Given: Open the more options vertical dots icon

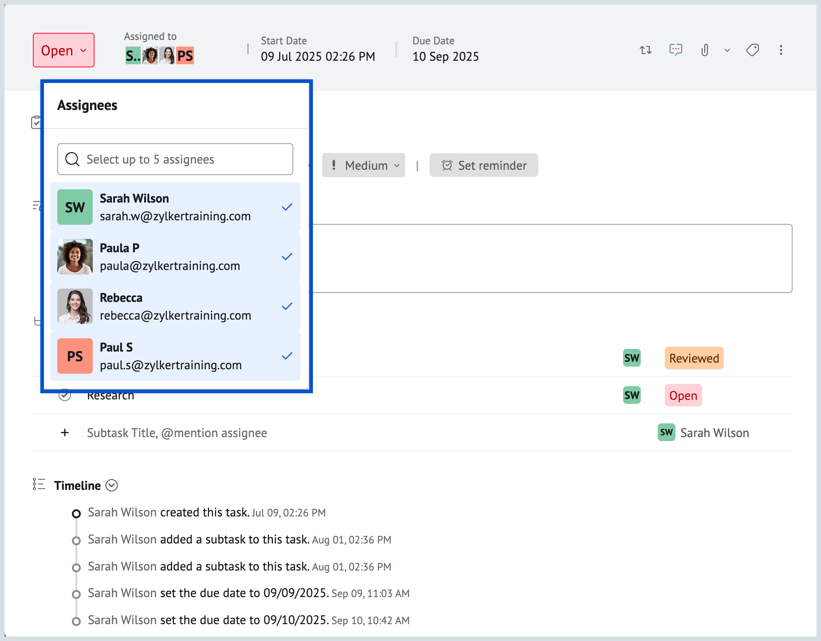Looking at the screenshot, I should pyautogui.click(x=781, y=50).
